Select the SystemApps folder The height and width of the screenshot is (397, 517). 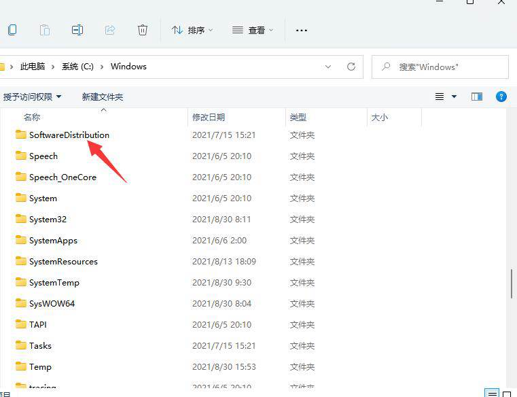[53, 241]
